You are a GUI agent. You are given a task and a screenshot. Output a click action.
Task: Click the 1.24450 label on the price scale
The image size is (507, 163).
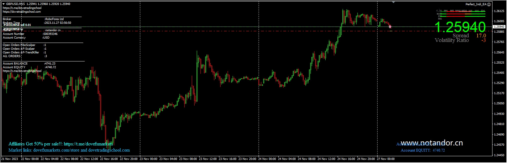coord(499,155)
